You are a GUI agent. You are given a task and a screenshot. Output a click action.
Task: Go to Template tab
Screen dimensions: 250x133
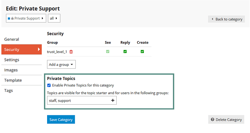21,80
